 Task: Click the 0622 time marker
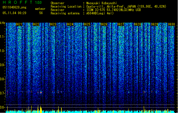(36, 24)
